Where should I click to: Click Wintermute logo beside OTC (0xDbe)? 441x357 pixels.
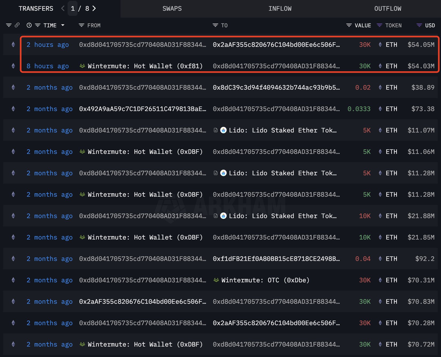click(216, 280)
